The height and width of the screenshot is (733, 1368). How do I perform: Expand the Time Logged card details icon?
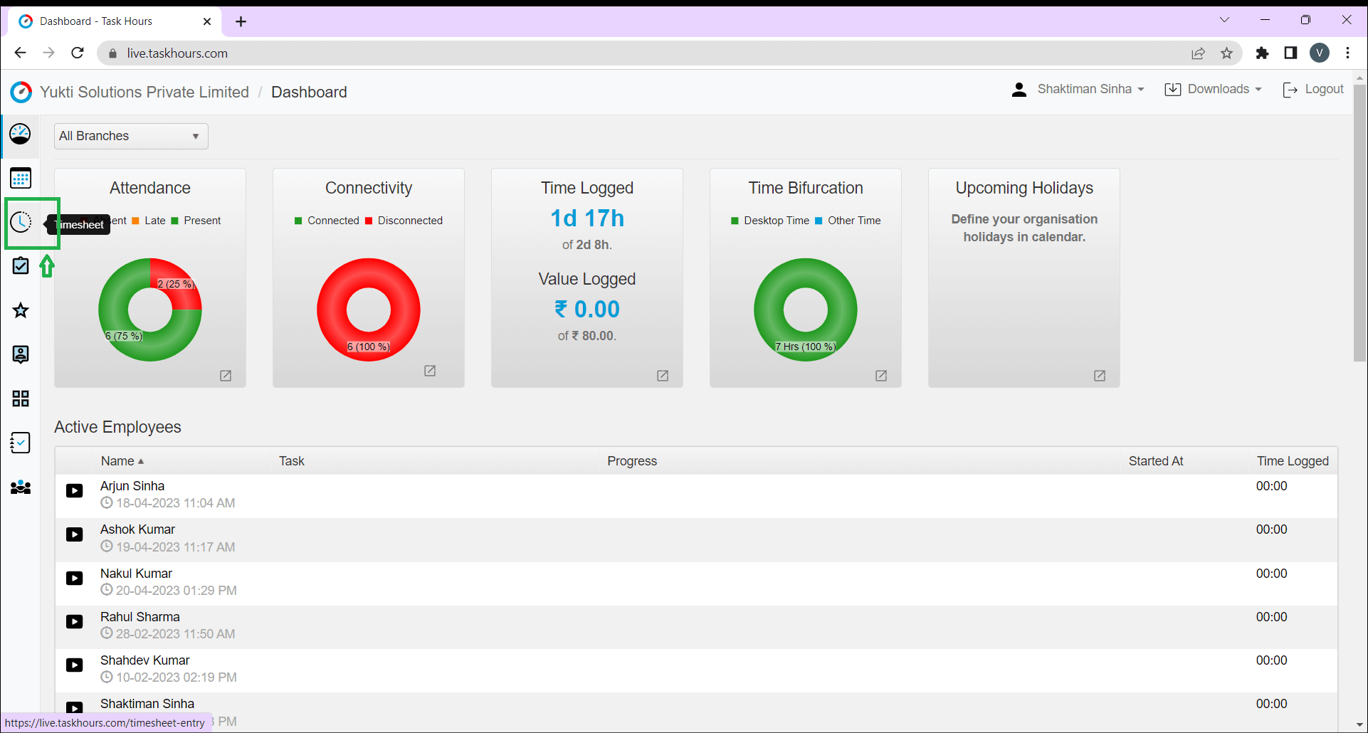663,376
